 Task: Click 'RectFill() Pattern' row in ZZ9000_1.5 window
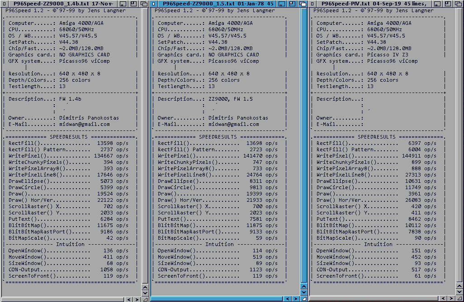tap(218, 149)
